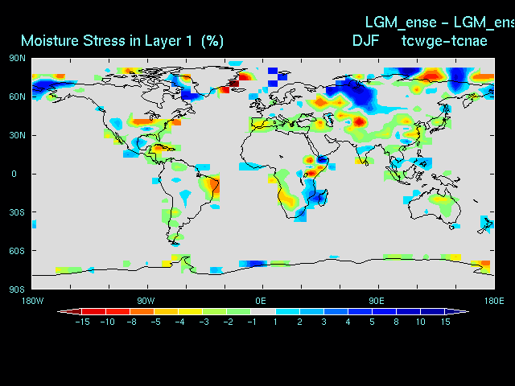Click the red swatch between -15 and -10
Screen dimensions: 515x386
(93, 311)
